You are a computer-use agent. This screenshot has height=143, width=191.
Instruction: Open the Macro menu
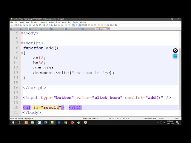(x=64, y=22)
